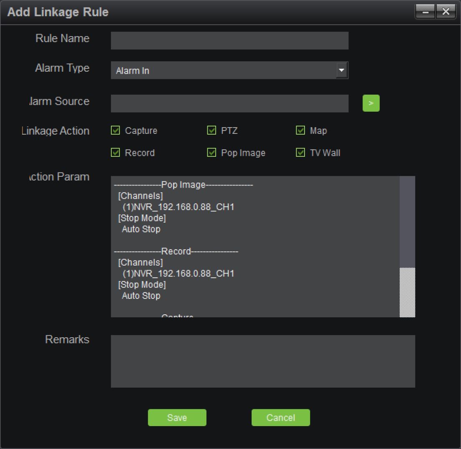Screen dimensions: 461x449
Task: Toggle the Pop Image checkbox
Action: 212,153
